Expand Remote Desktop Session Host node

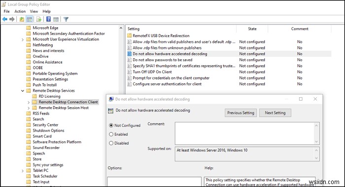[29, 108]
